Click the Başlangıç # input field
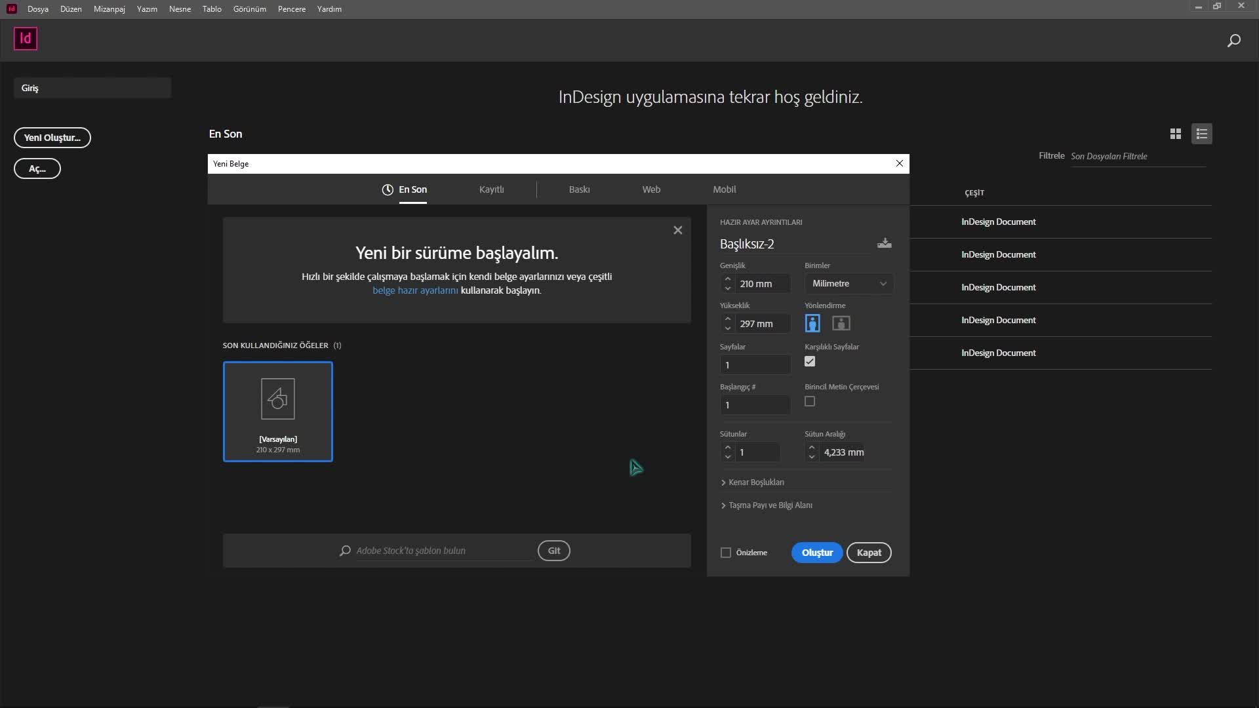Screen dimensions: 1259x708 pyautogui.click(x=755, y=405)
